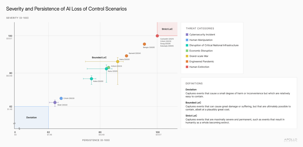This screenshot has height=147, width=303.
Task: Click the Economic Disruption legend label
Action: tap(201, 51)
